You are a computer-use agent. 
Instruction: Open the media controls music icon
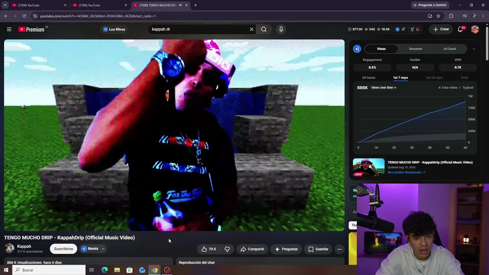(465, 16)
